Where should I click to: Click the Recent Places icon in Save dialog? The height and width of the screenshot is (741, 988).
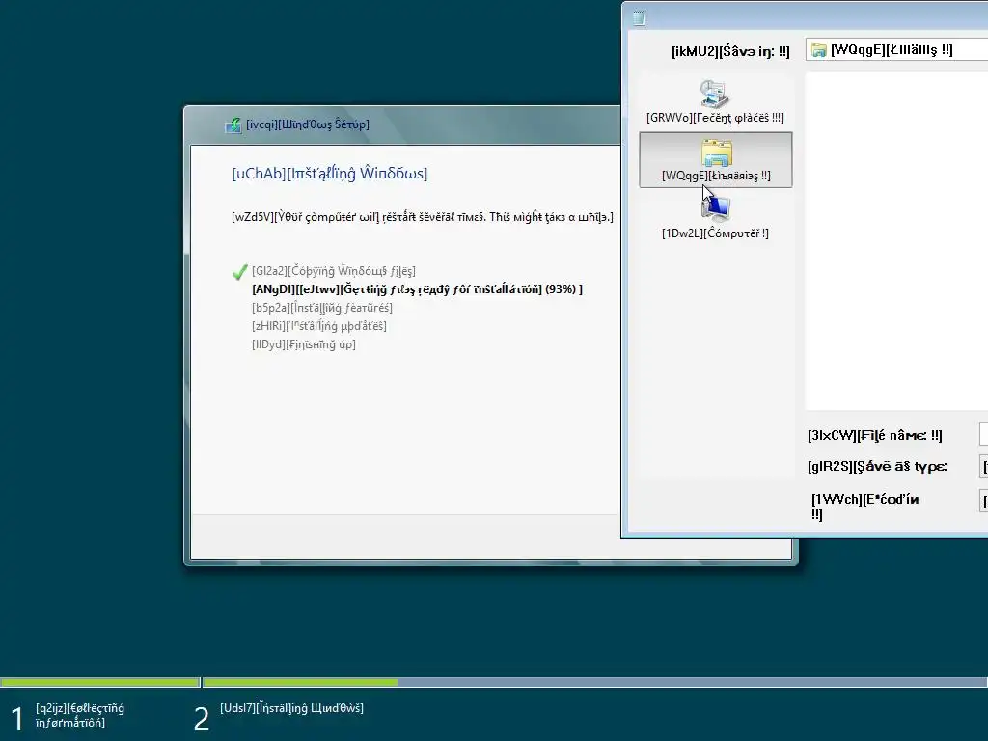[x=715, y=94]
